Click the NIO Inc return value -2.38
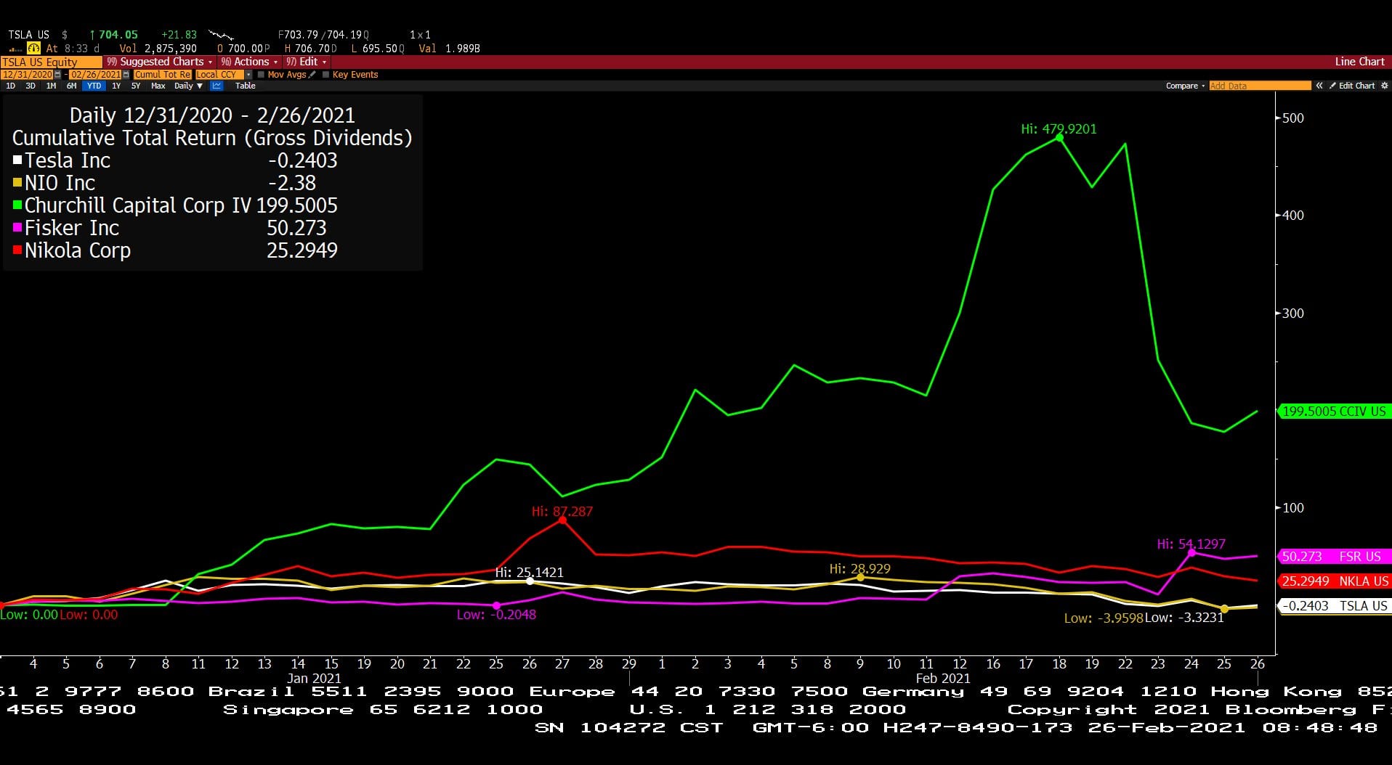The height and width of the screenshot is (765, 1392). click(x=292, y=183)
